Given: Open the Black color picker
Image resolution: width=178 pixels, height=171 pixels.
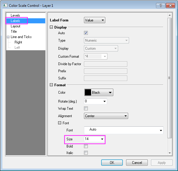Looking at the screenshot, I should point(99,92).
